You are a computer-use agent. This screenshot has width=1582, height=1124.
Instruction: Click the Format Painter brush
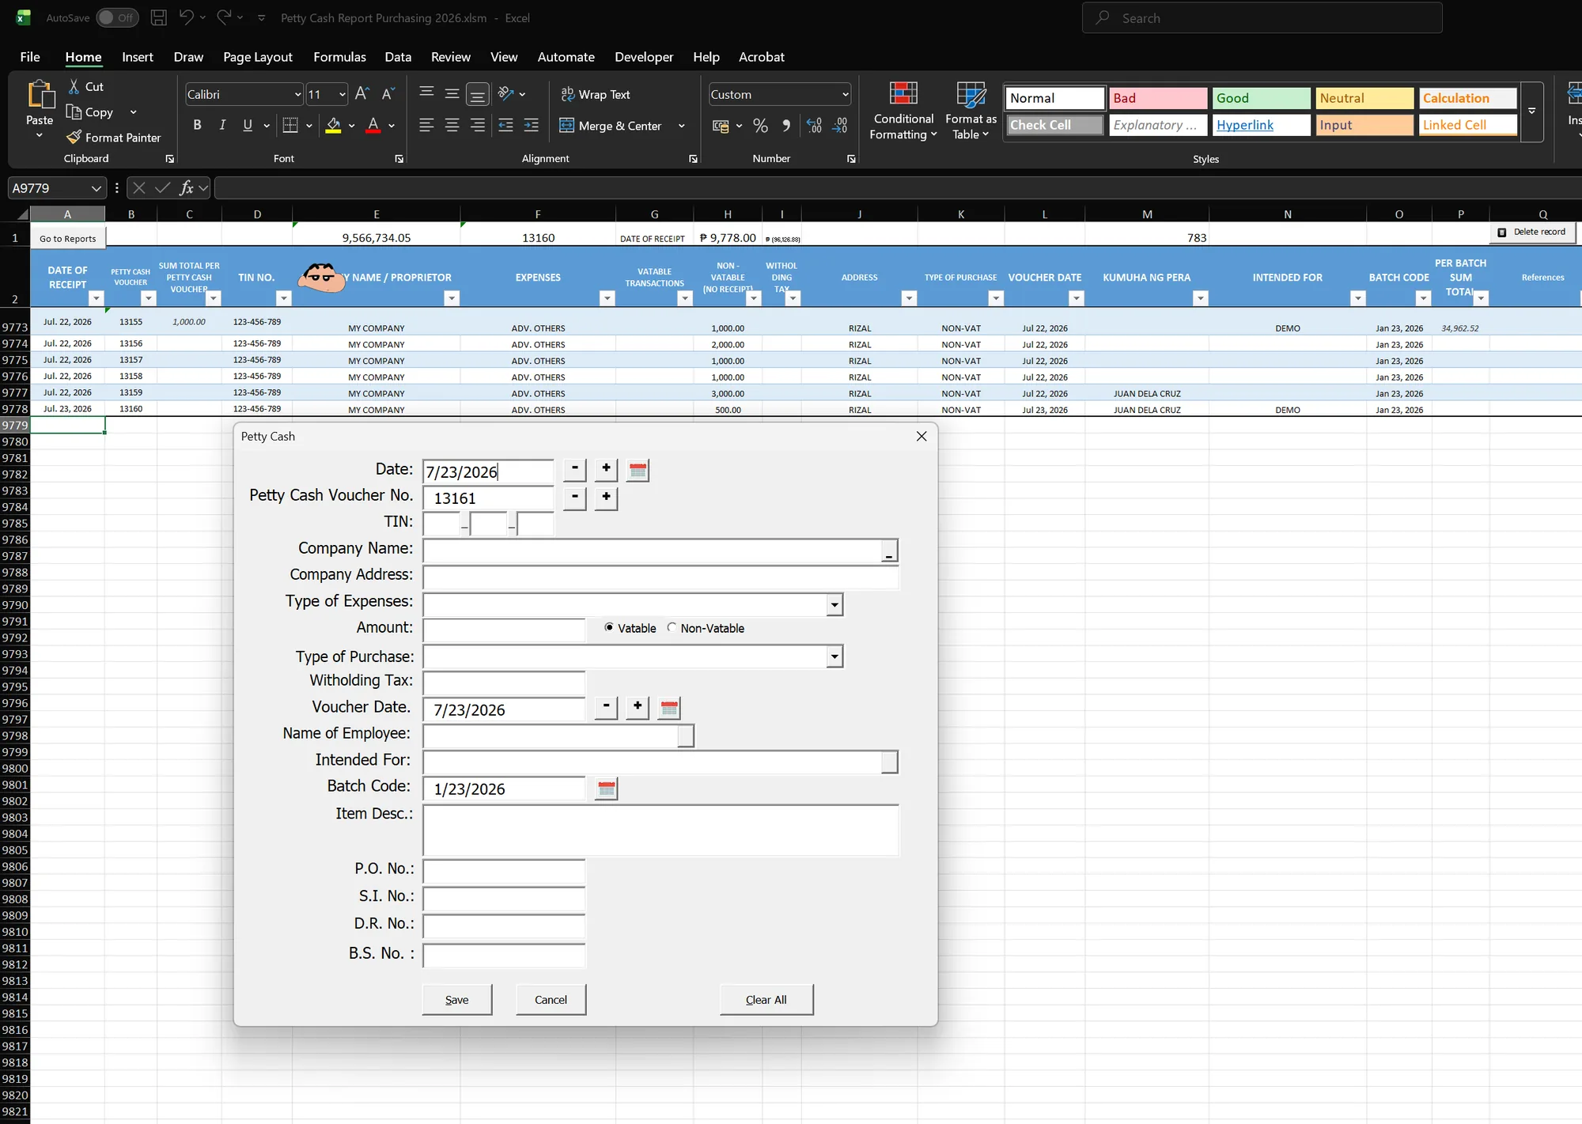[x=74, y=137]
